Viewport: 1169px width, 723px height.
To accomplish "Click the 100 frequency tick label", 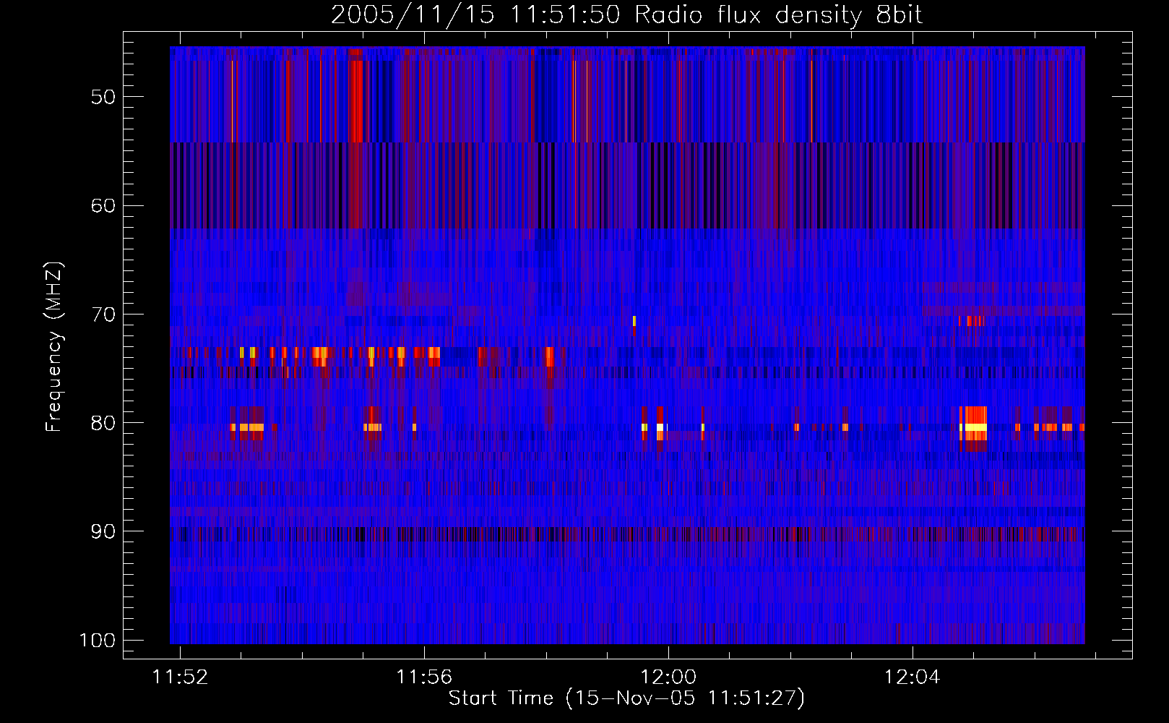I will pyautogui.click(x=98, y=641).
